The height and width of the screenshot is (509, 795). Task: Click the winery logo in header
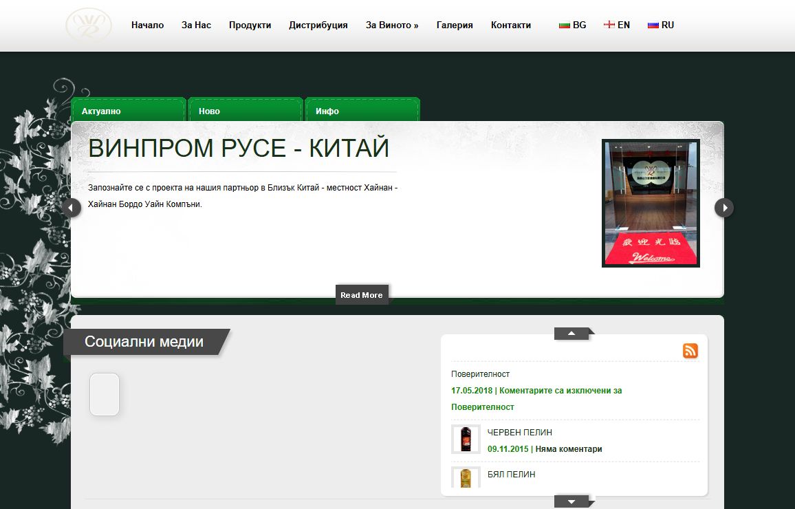[89, 24]
